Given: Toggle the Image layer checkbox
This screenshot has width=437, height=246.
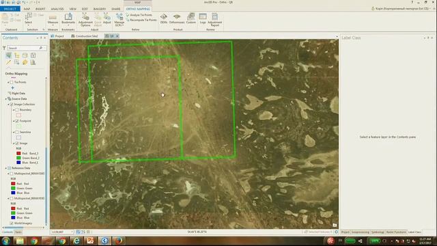Looking at the screenshot, I should click(17, 143).
